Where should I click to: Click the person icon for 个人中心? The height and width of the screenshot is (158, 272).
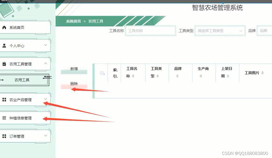click(x=4, y=45)
